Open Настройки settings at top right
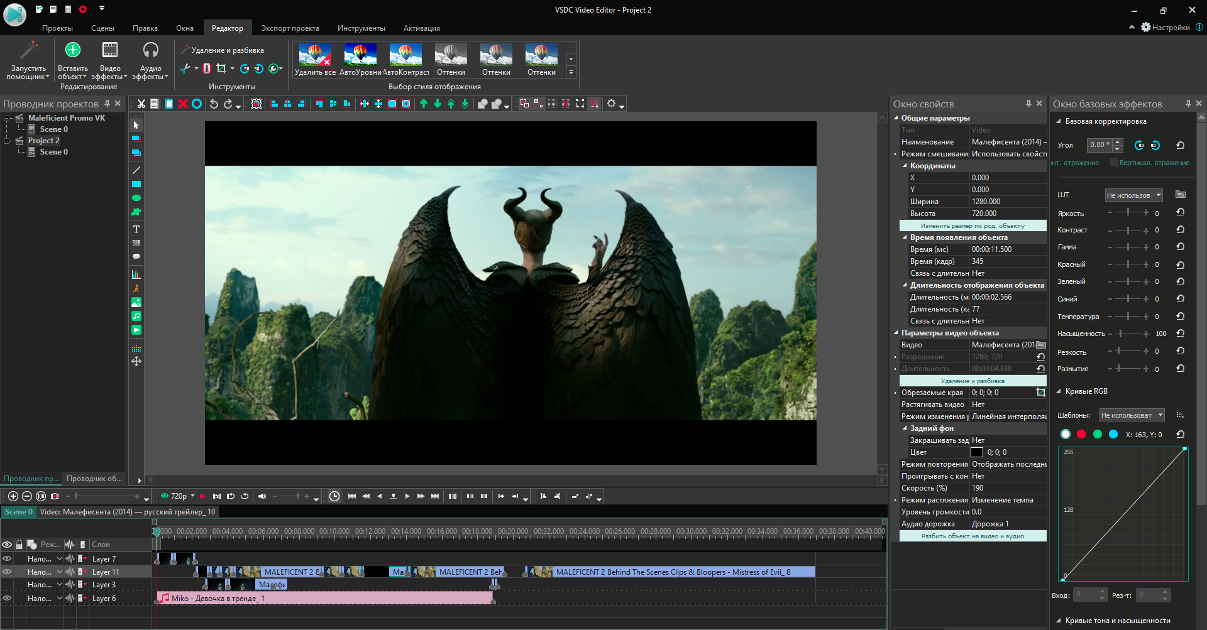The height and width of the screenshot is (630, 1207). coord(1166,27)
